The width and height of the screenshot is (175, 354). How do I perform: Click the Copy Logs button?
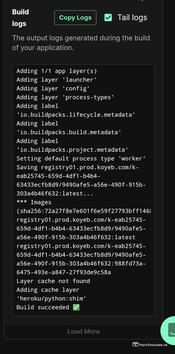point(75,18)
